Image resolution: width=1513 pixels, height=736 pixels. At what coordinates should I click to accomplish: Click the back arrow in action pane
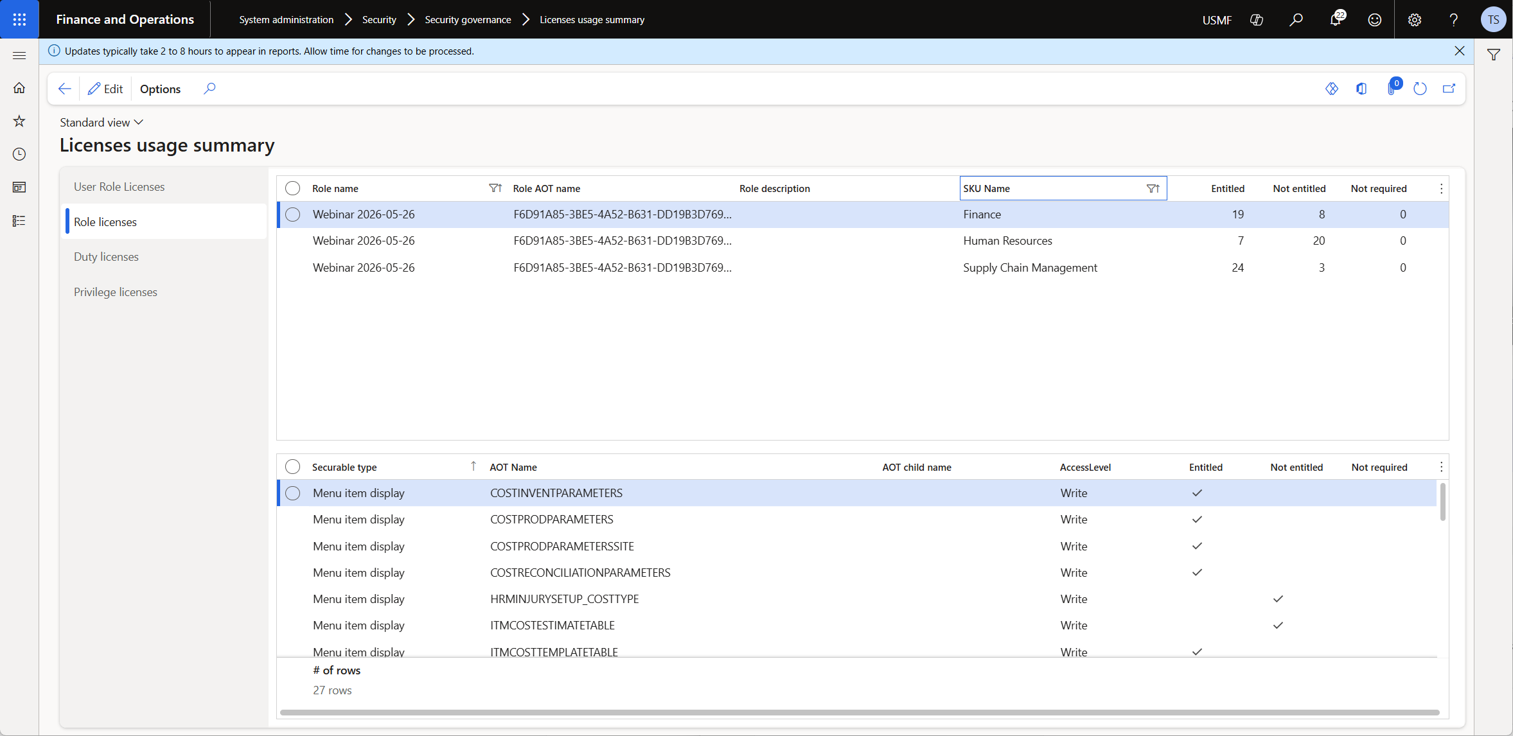[64, 89]
